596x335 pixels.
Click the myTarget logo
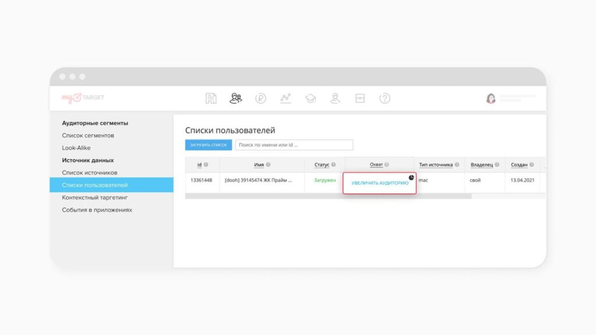[83, 98]
